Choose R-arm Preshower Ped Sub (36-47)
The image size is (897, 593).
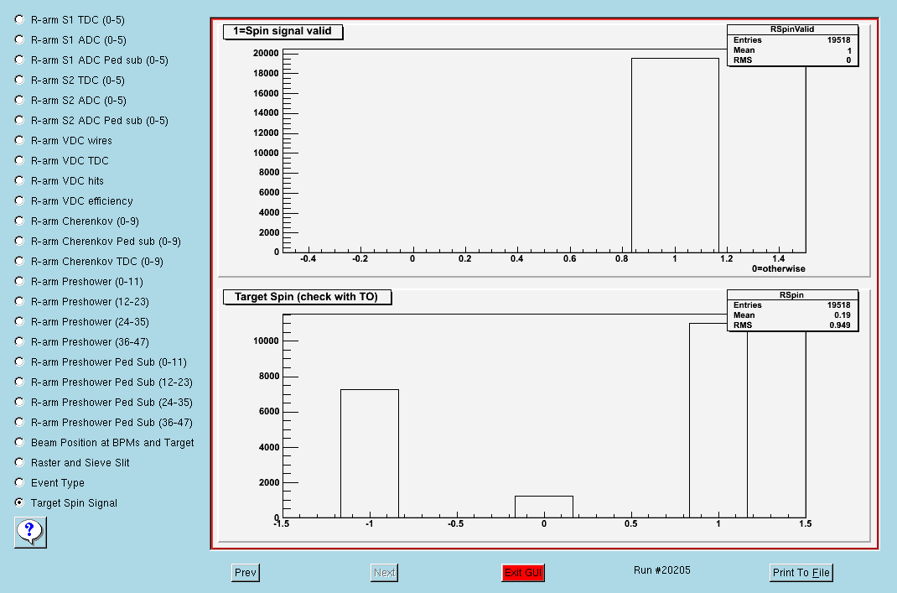[x=19, y=422]
